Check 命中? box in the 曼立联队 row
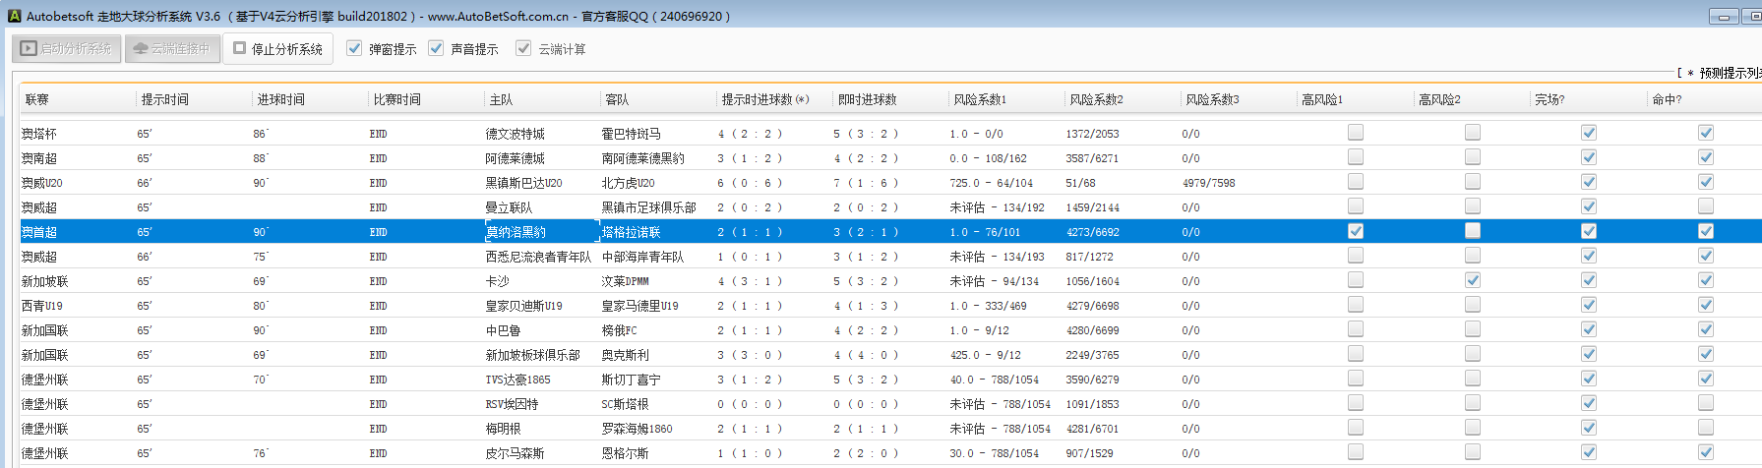 pos(1705,206)
